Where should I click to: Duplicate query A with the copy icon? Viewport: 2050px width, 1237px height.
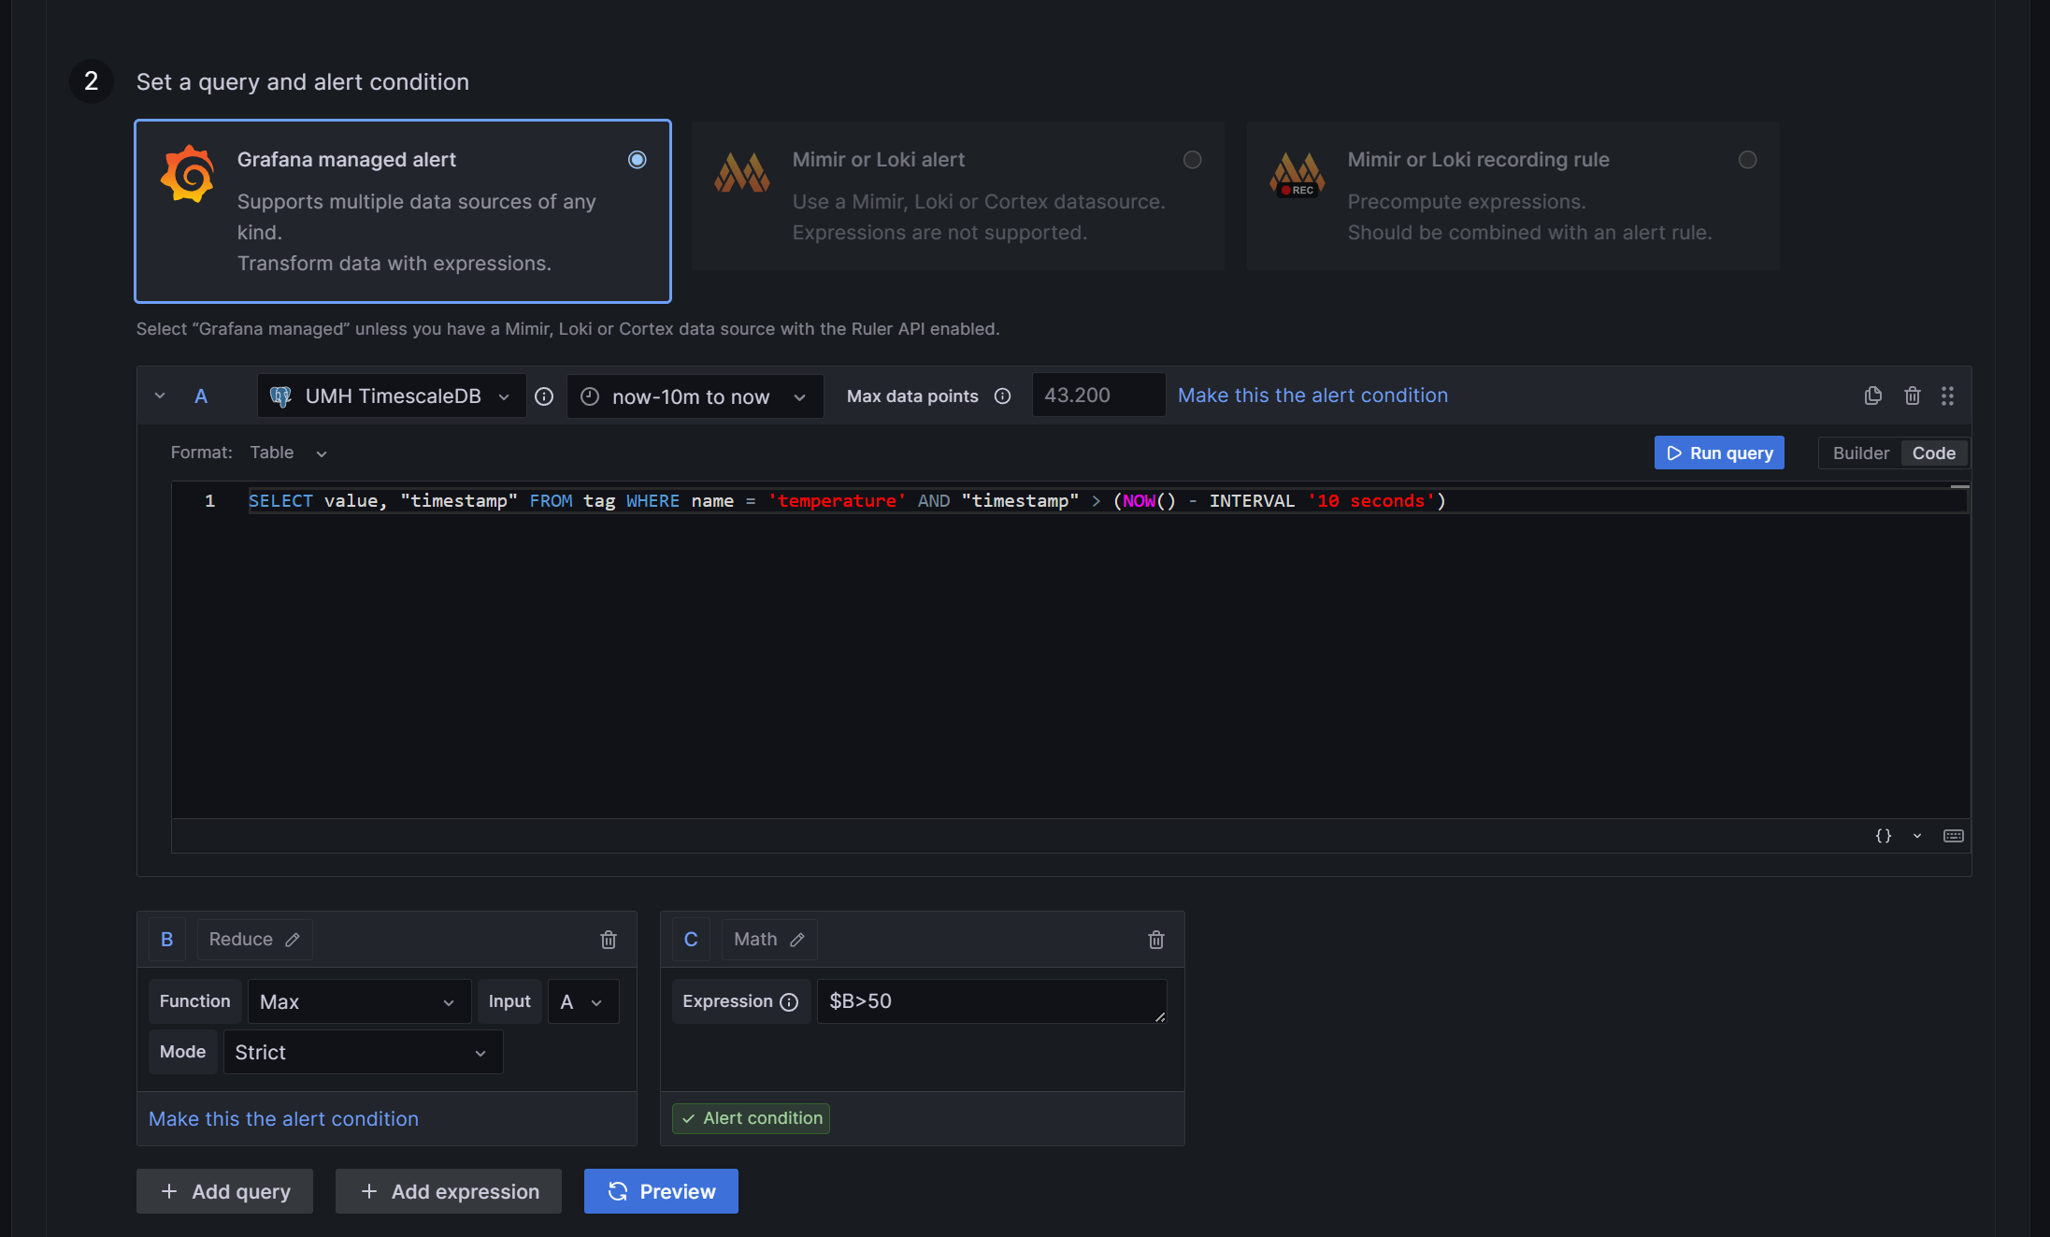click(x=1872, y=396)
